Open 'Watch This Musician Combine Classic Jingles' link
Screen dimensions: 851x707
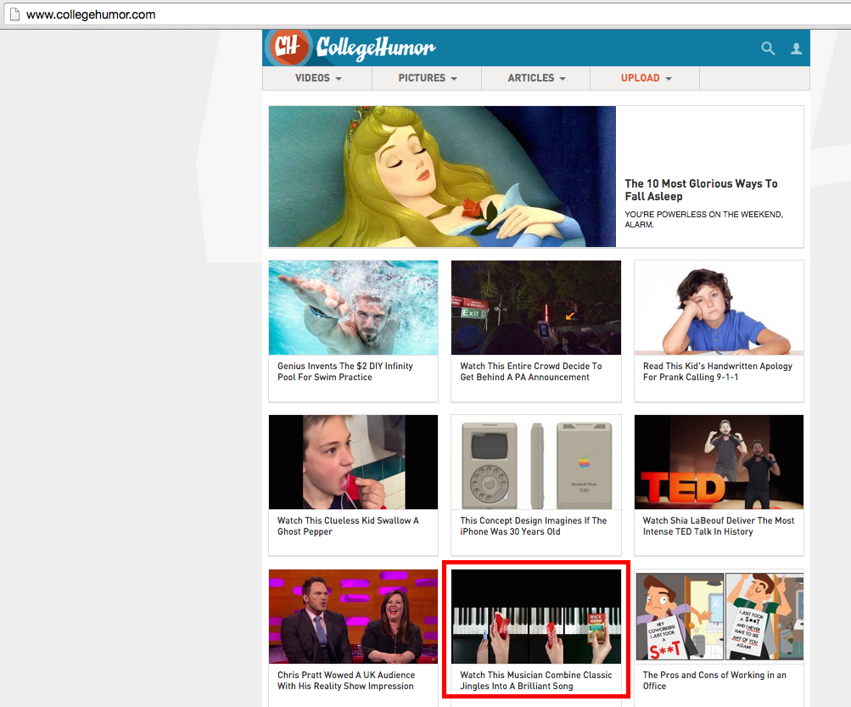pos(535,681)
